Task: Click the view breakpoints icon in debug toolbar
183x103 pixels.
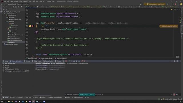Action: [82, 61]
